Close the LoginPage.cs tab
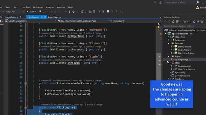The image size is (206, 115). (x=45, y=17)
